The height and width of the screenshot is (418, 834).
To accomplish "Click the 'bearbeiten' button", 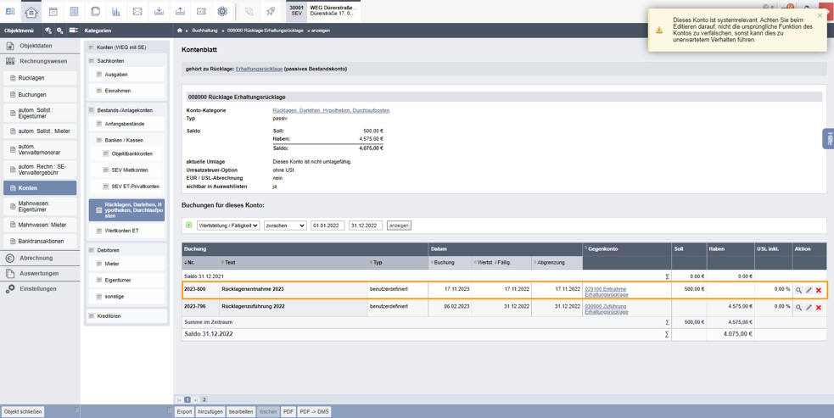I will pyautogui.click(x=241, y=411).
